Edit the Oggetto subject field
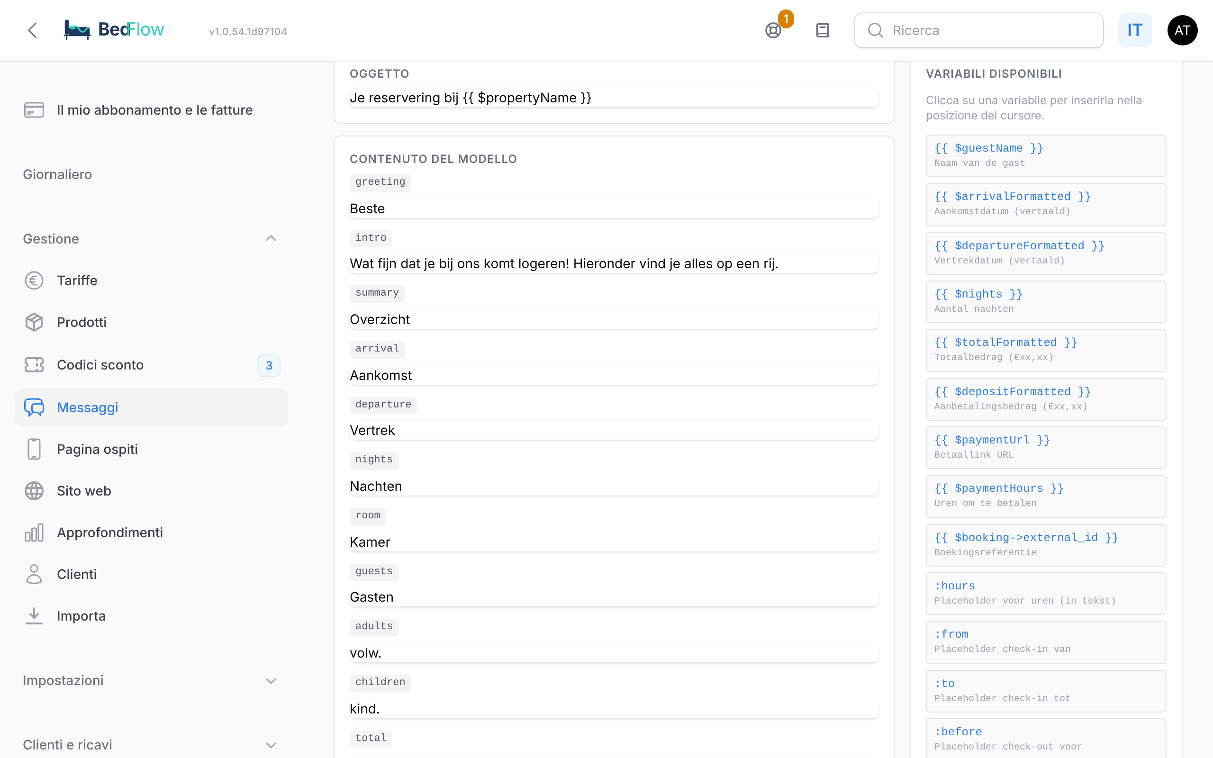This screenshot has width=1213, height=758. (614, 98)
